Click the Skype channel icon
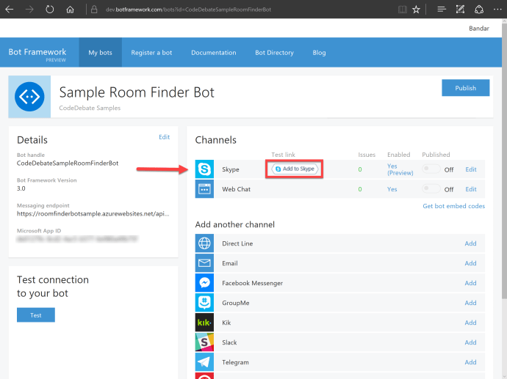 point(204,169)
